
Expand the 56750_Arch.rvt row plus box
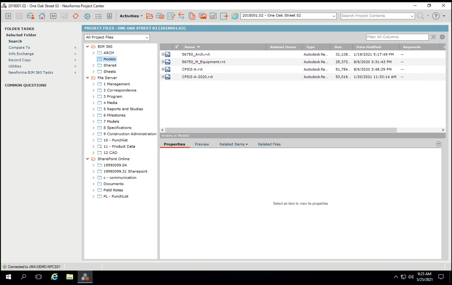tap(163, 54)
